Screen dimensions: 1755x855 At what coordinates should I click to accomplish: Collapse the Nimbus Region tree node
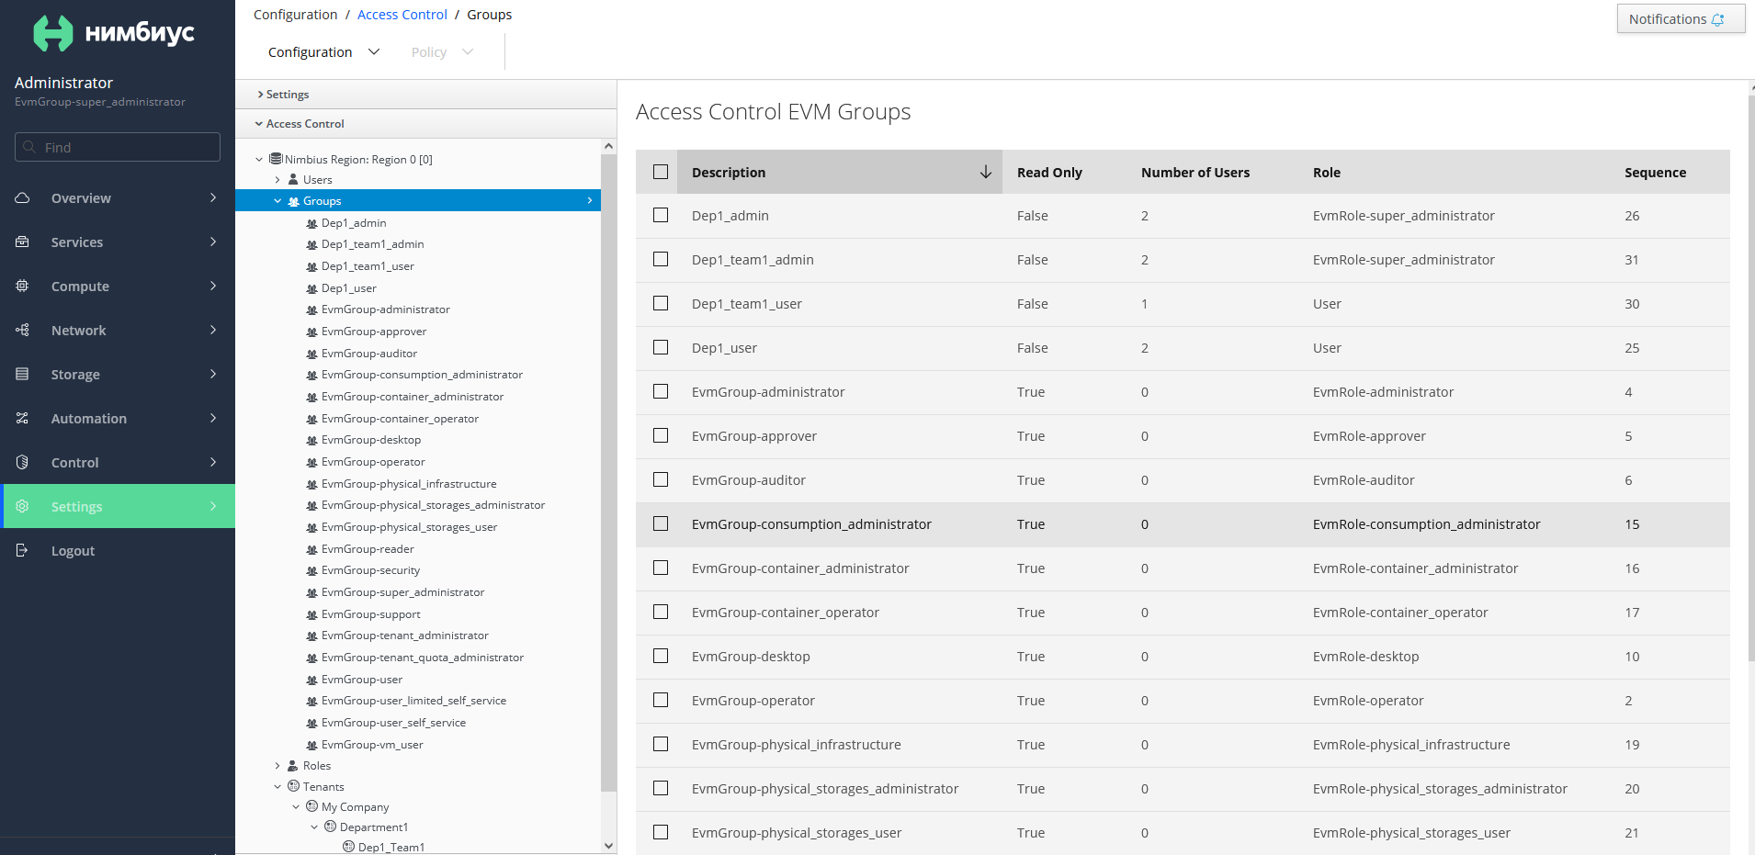tap(259, 160)
